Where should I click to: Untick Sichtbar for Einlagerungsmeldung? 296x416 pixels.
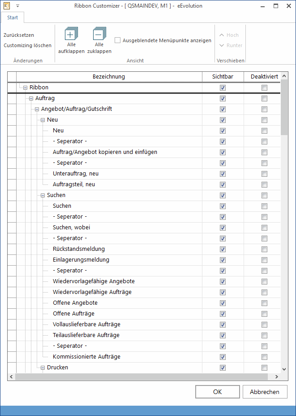[223, 260]
